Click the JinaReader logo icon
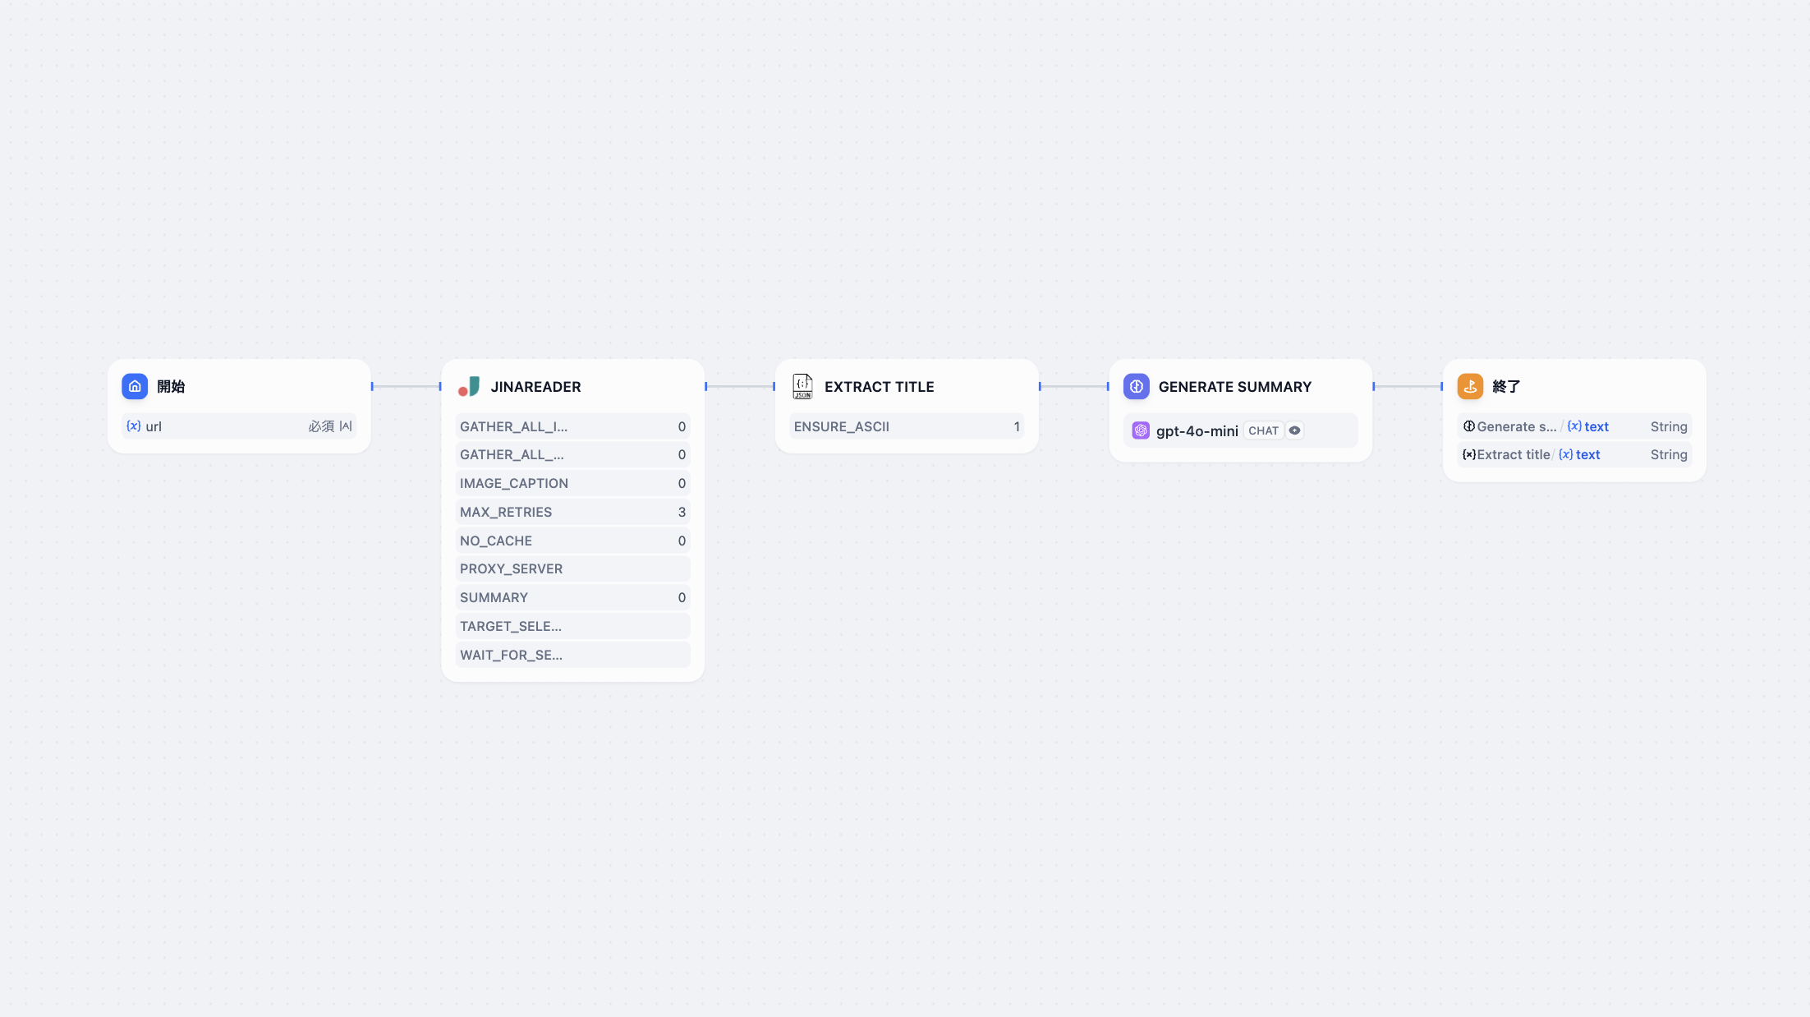This screenshot has width=1810, height=1017. [469, 386]
